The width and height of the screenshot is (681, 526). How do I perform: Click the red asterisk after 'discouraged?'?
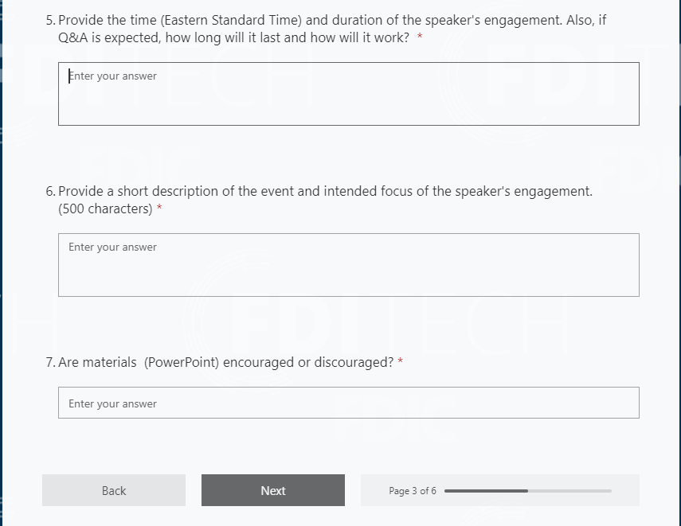(x=400, y=363)
